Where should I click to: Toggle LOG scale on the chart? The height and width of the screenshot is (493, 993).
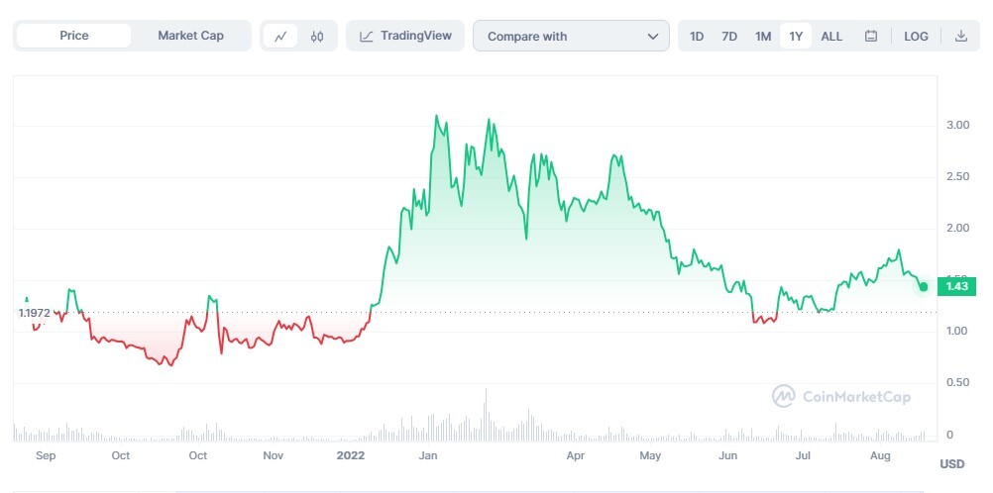[x=916, y=36]
